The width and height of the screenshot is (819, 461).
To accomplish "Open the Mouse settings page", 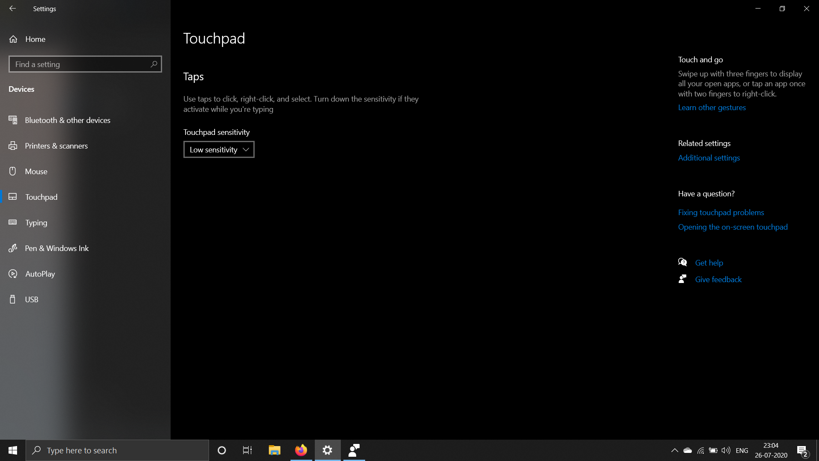I will pyautogui.click(x=36, y=172).
